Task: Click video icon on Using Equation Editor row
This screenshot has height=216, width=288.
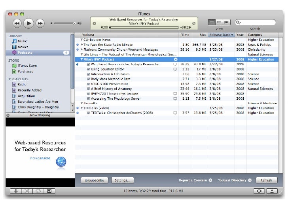Action: (175, 69)
